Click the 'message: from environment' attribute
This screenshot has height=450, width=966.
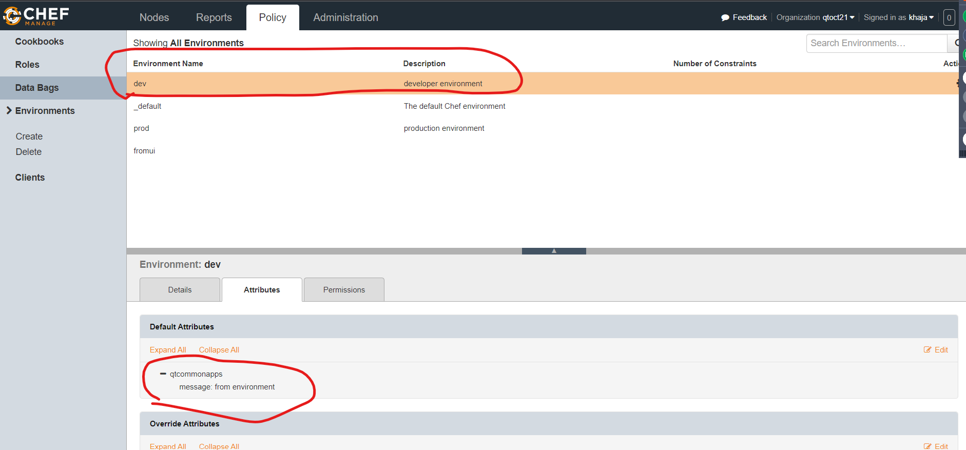pyautogui.click(x=227, y=387)
